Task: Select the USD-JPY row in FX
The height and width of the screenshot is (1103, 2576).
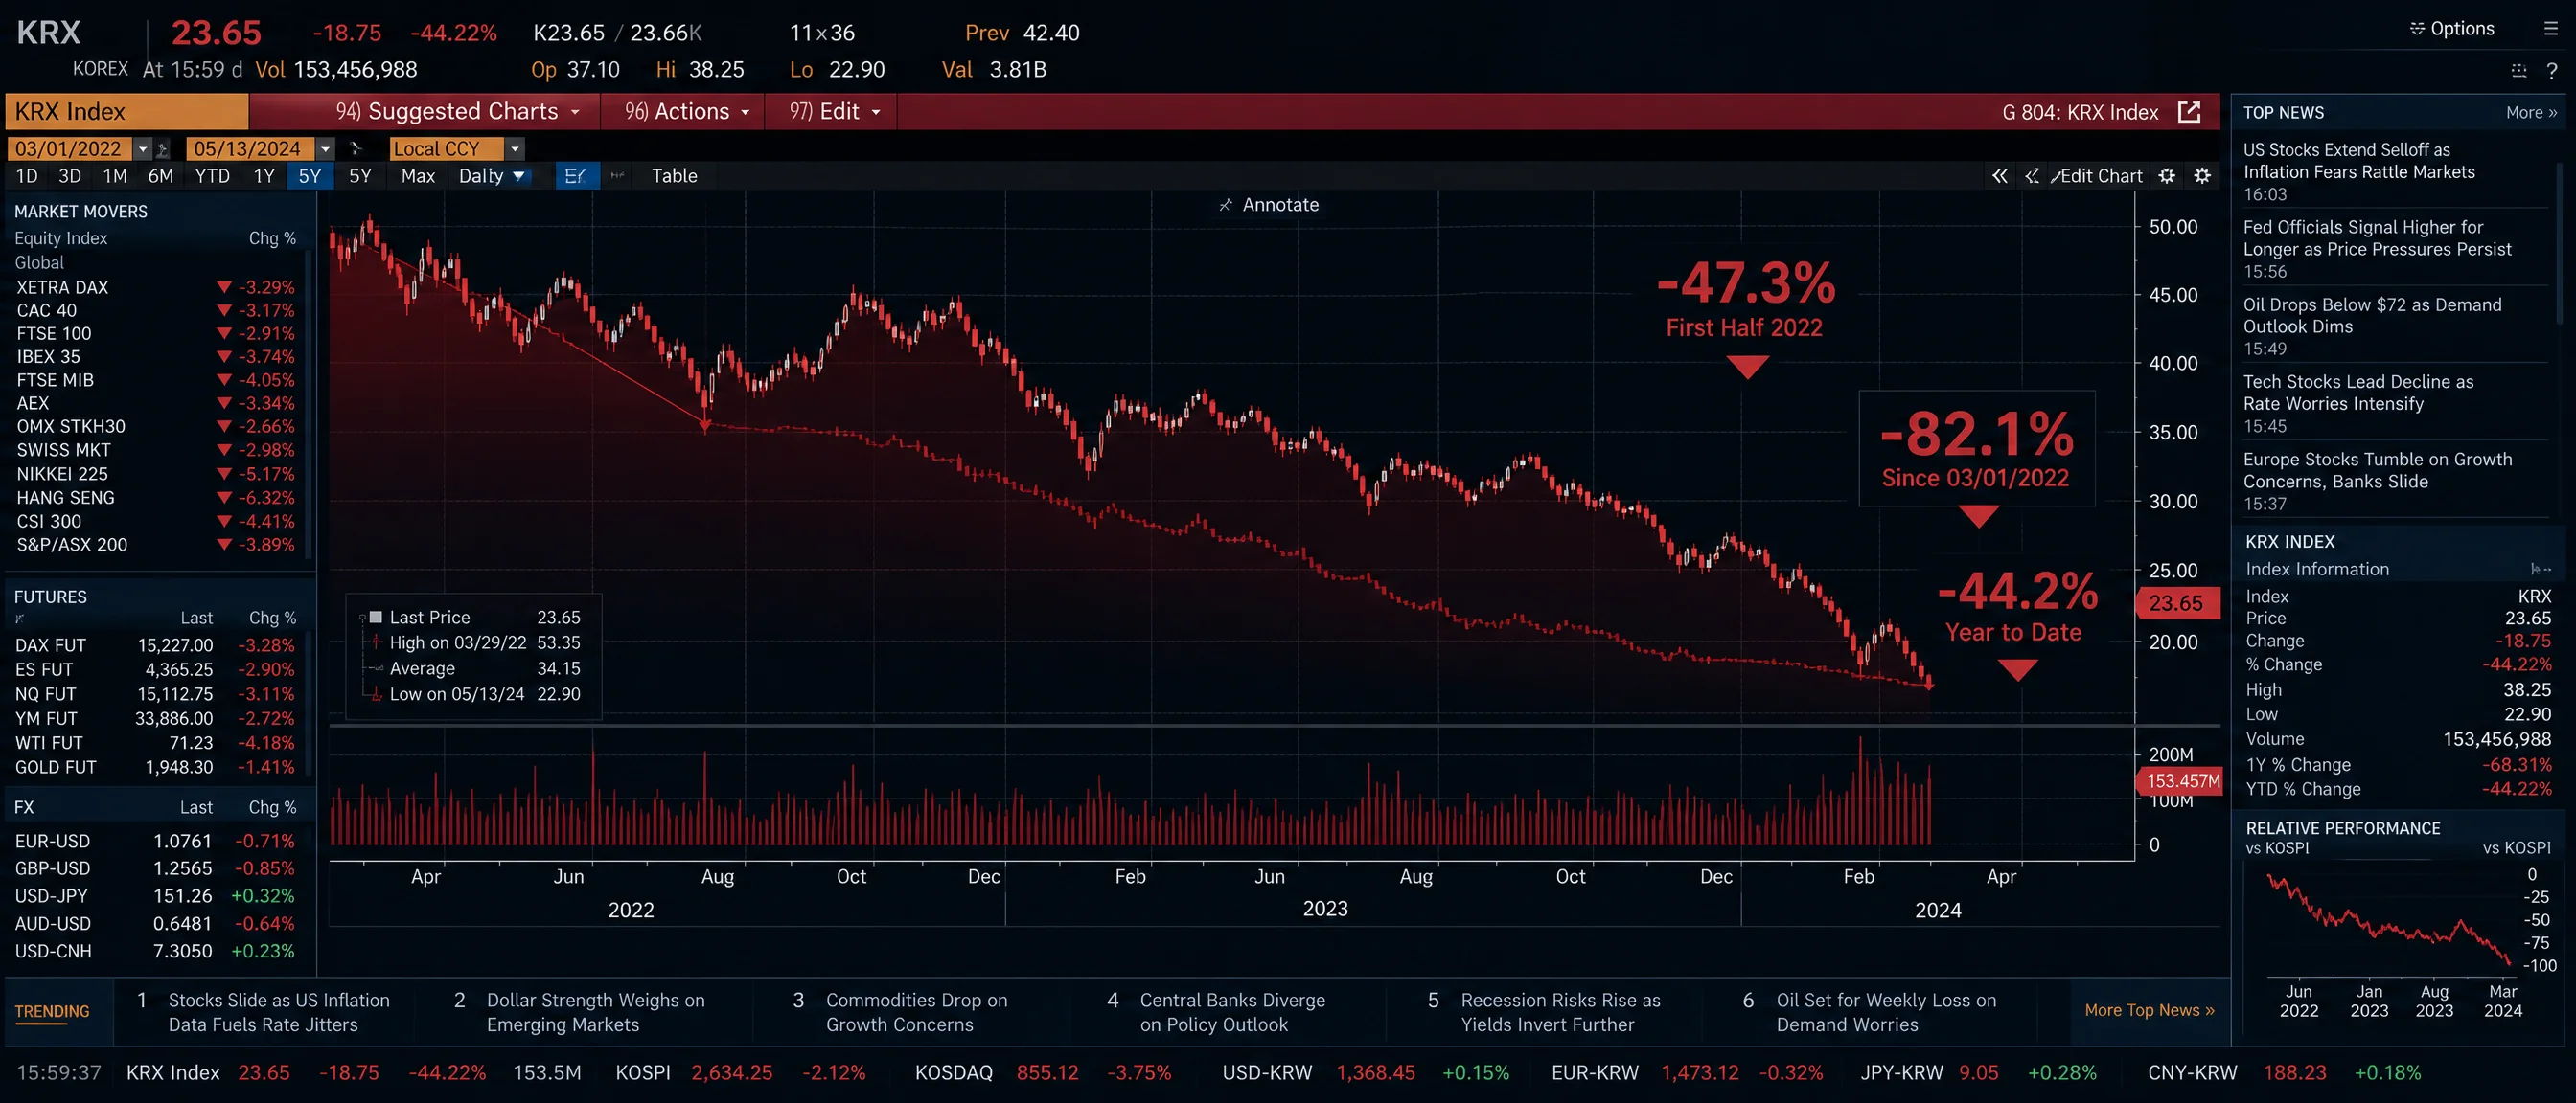Action: (155, 896)
